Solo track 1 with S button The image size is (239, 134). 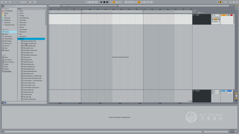(228, 15)
